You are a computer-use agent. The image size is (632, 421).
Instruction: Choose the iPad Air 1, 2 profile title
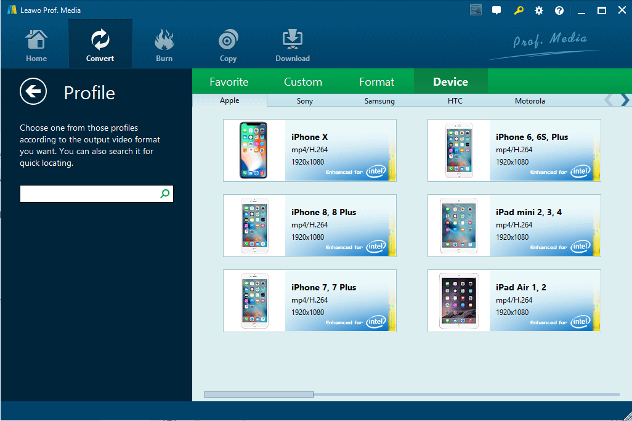[521, 287]
